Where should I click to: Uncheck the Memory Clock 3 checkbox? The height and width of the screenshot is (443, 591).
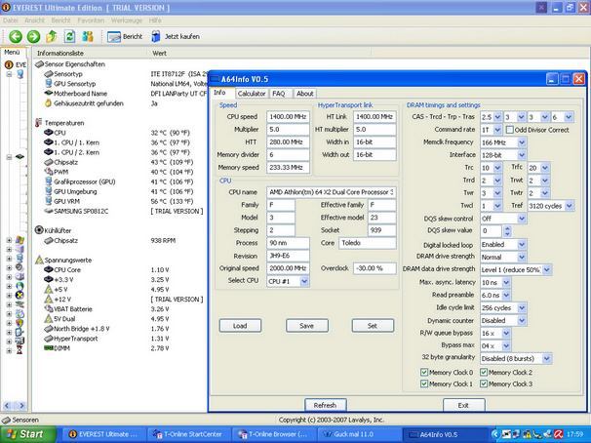[483, 383]
